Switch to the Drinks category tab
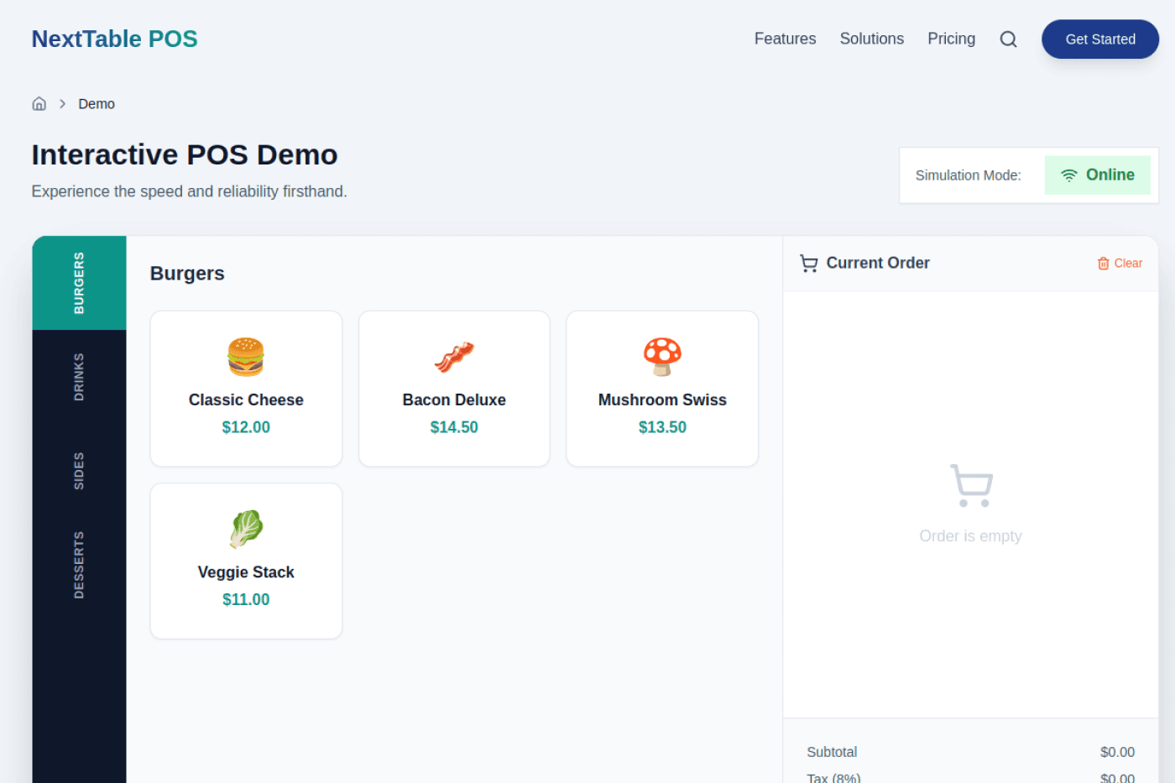 coord(79,377)
